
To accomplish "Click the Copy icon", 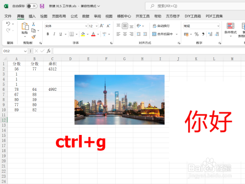I will coord(33,30).
